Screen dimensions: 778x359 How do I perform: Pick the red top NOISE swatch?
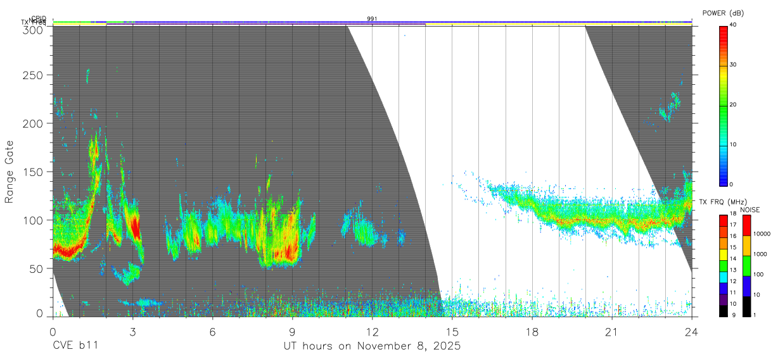coord(746,225)
